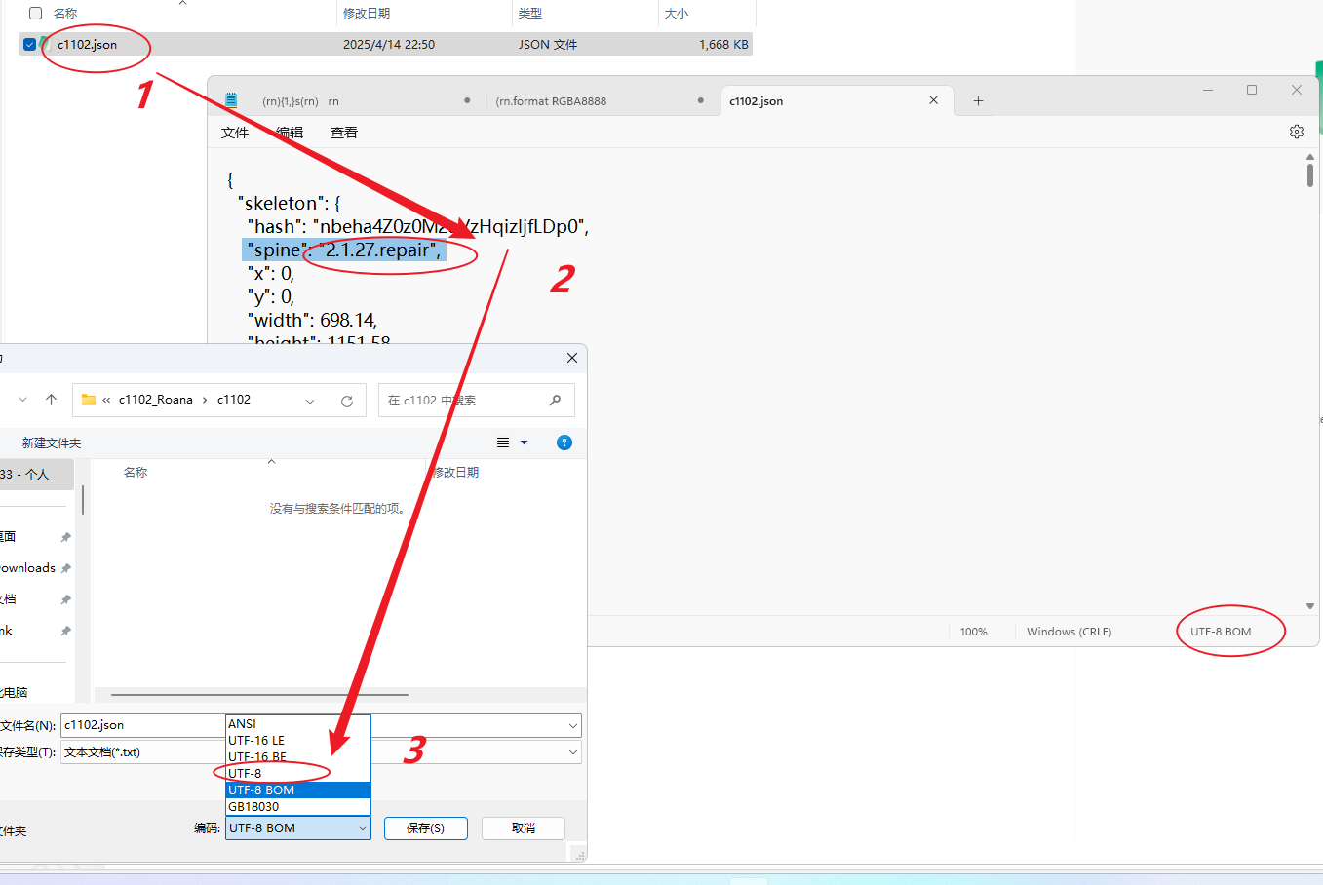Uncheck the c1102.json file checkbox
This screenshot has width=1323, height=885.
[29, 44]
